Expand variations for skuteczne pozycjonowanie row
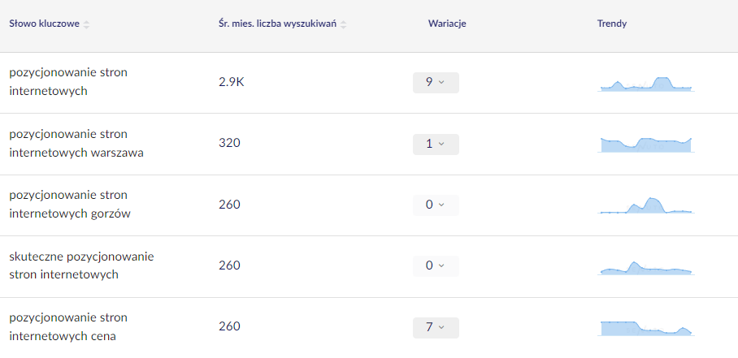 point(436,266)
